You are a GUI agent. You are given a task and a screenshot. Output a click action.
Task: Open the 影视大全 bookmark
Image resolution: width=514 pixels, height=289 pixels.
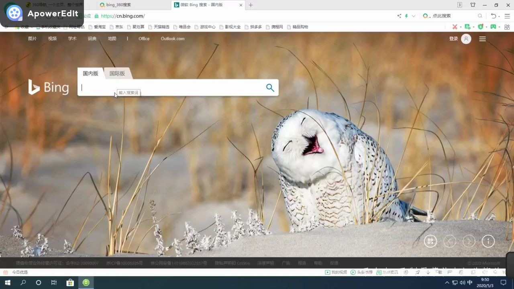[230, 27]
